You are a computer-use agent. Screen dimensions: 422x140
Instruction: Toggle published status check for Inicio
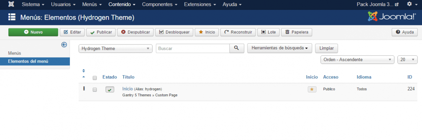tap(110, 90)
